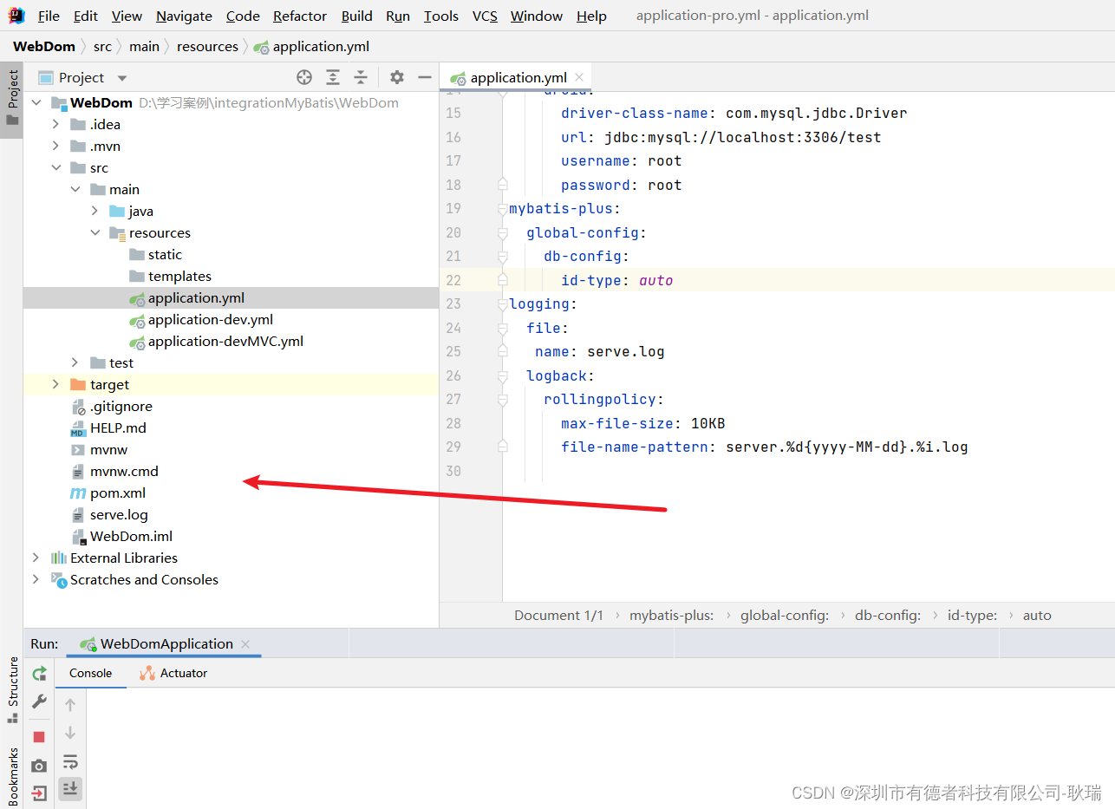Open the Tools menu

pos(441,16)
